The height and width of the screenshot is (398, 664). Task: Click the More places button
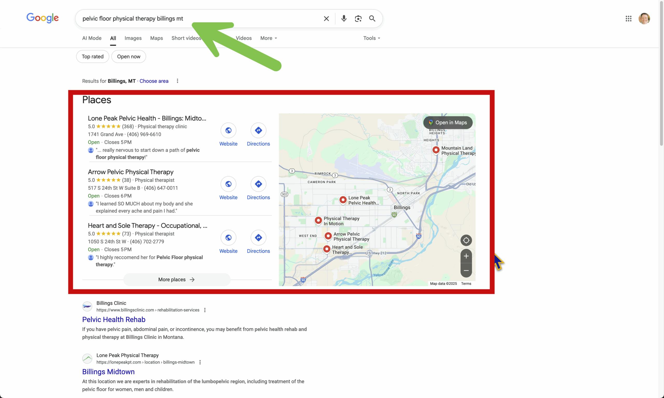177,279
